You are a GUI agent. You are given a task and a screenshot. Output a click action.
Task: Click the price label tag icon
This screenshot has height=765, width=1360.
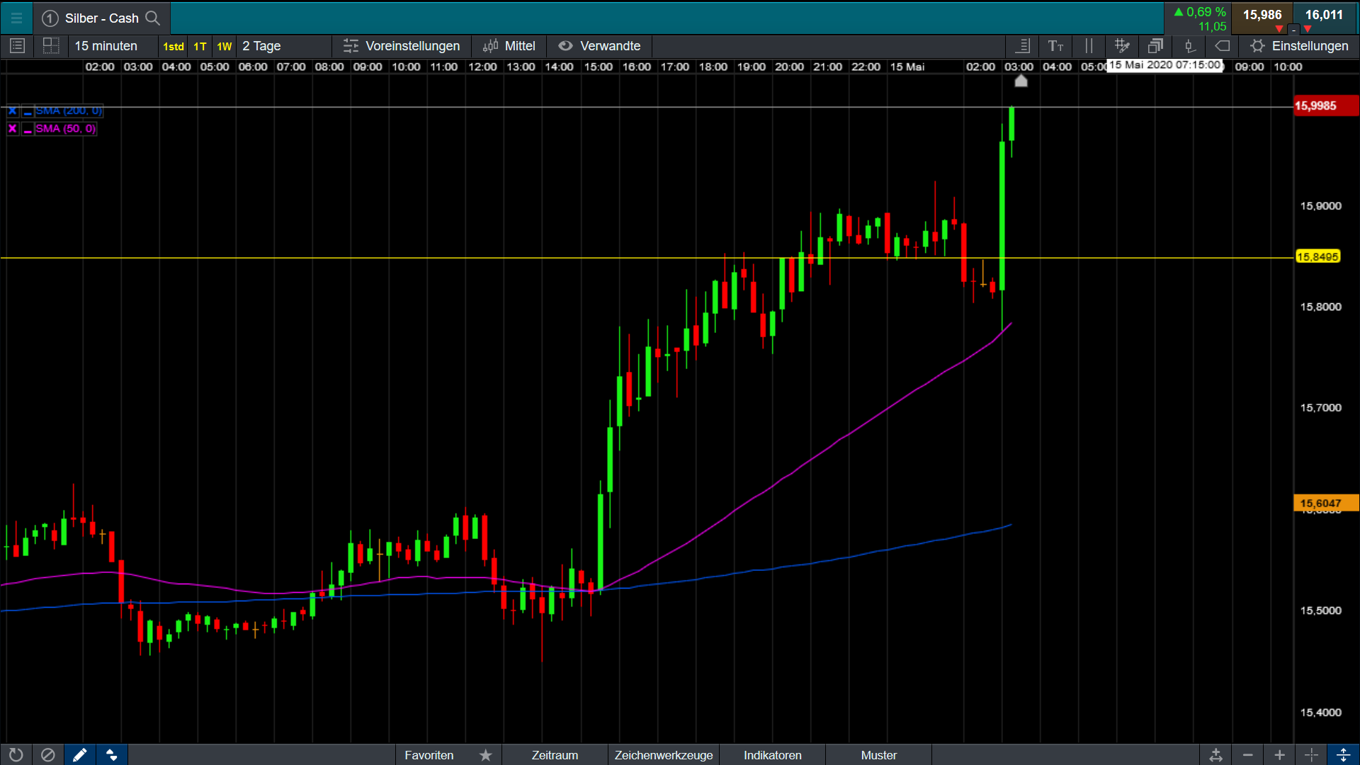click(1223, 46)
